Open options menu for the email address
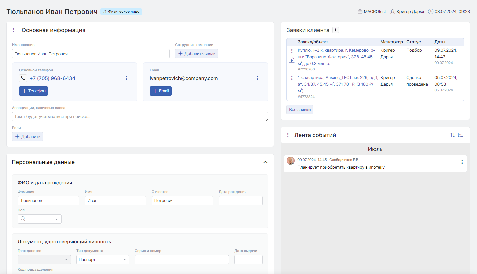 click(257, 78)
